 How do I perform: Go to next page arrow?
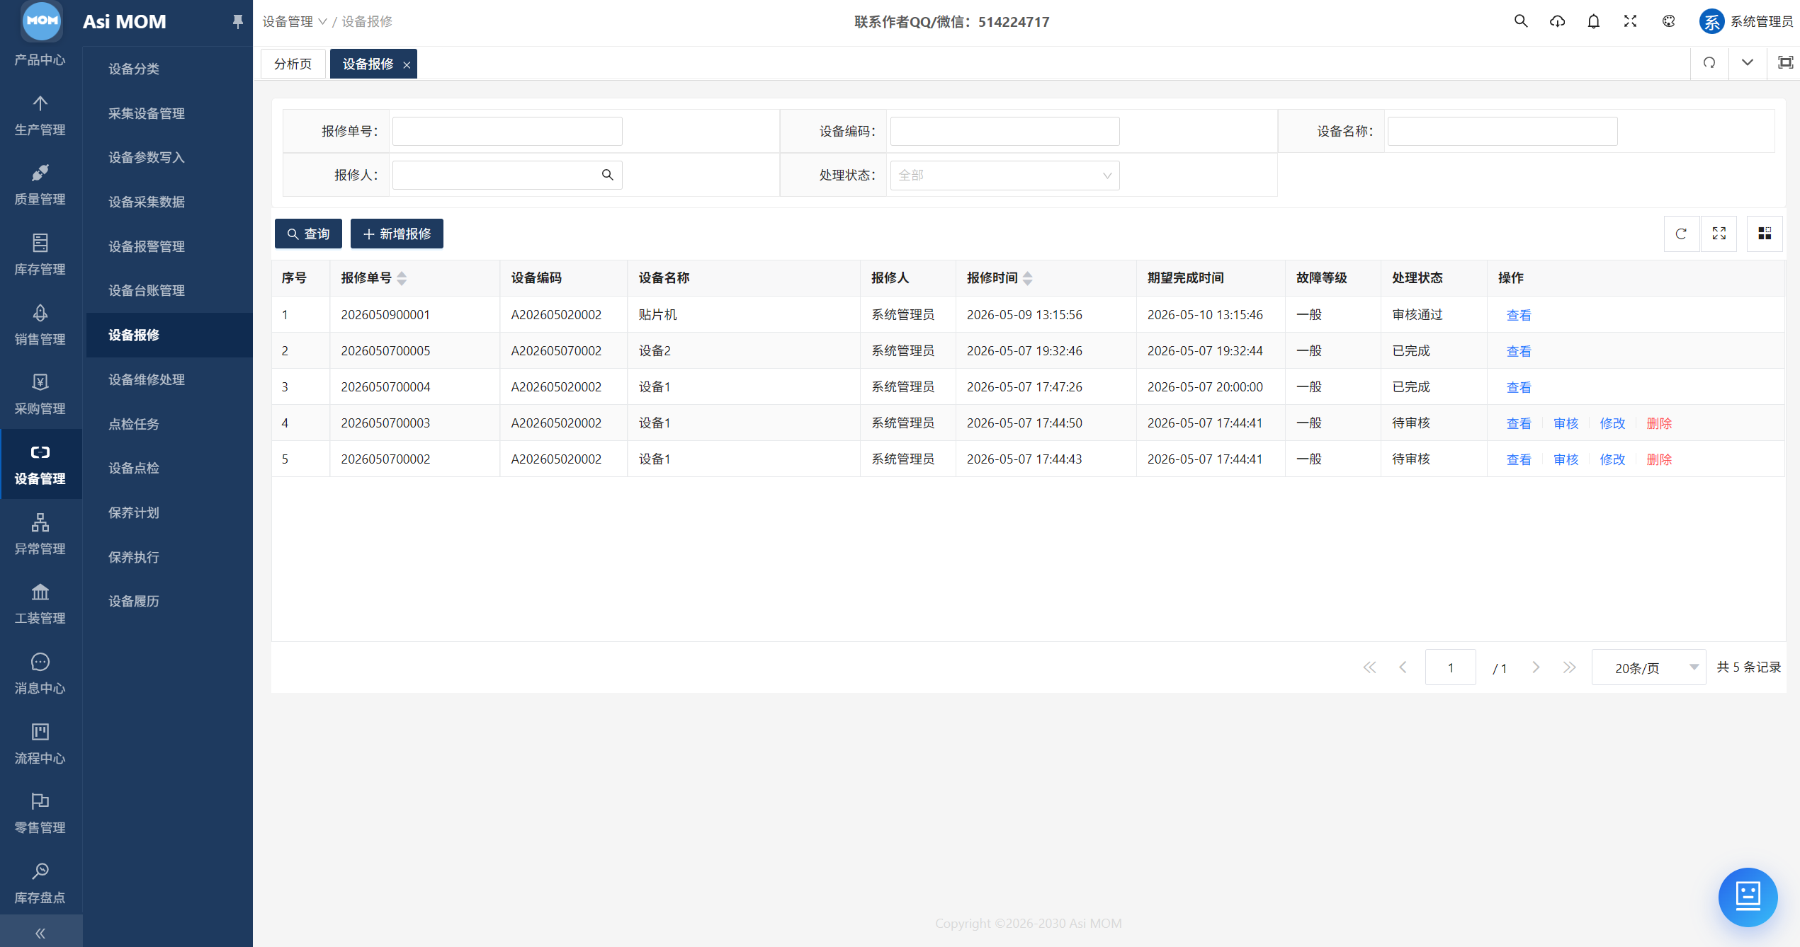(1536, 667)
